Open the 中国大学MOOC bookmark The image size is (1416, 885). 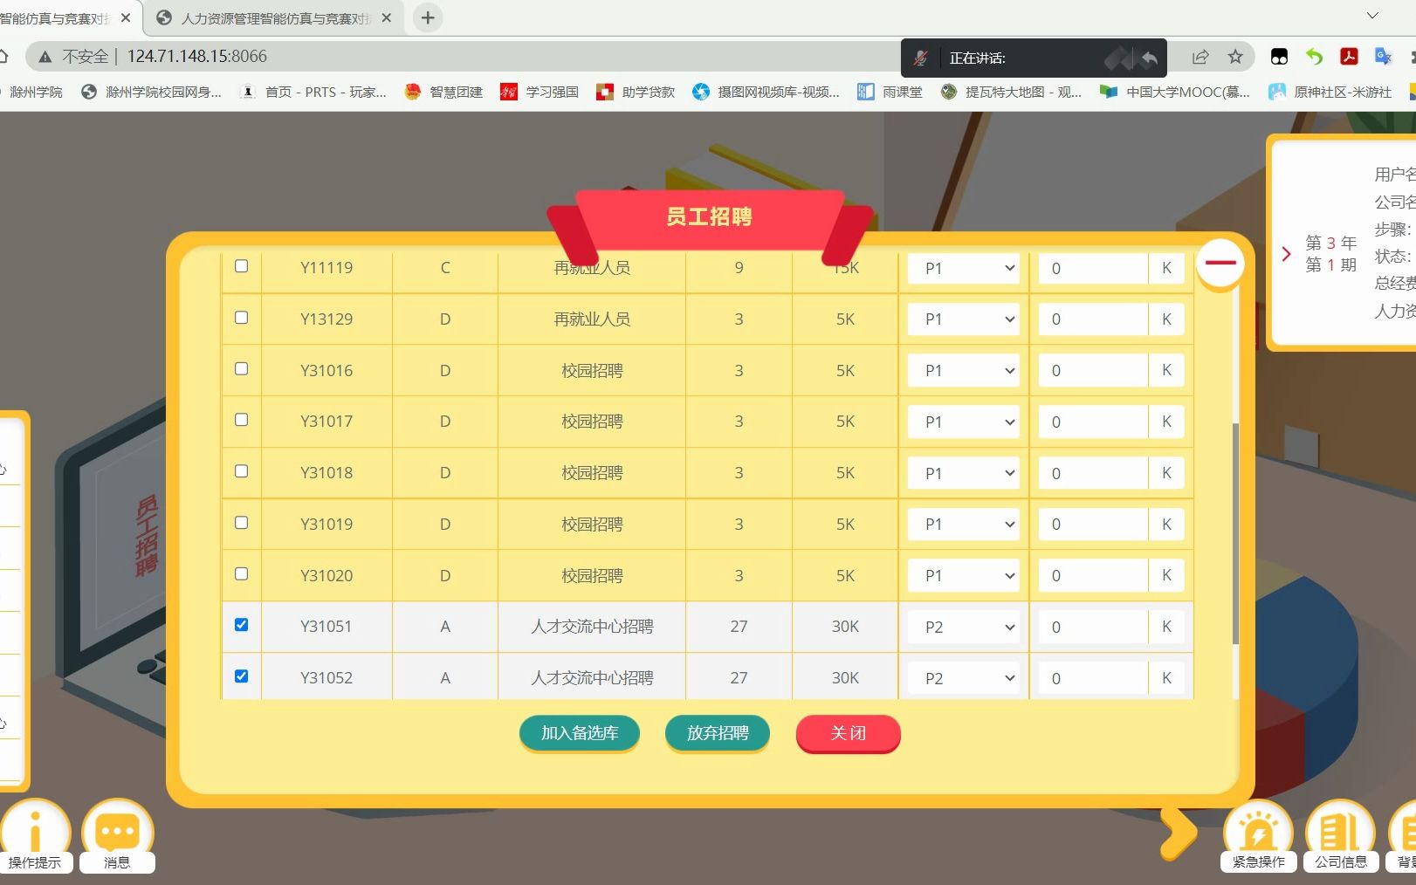tap(1175, 92)
